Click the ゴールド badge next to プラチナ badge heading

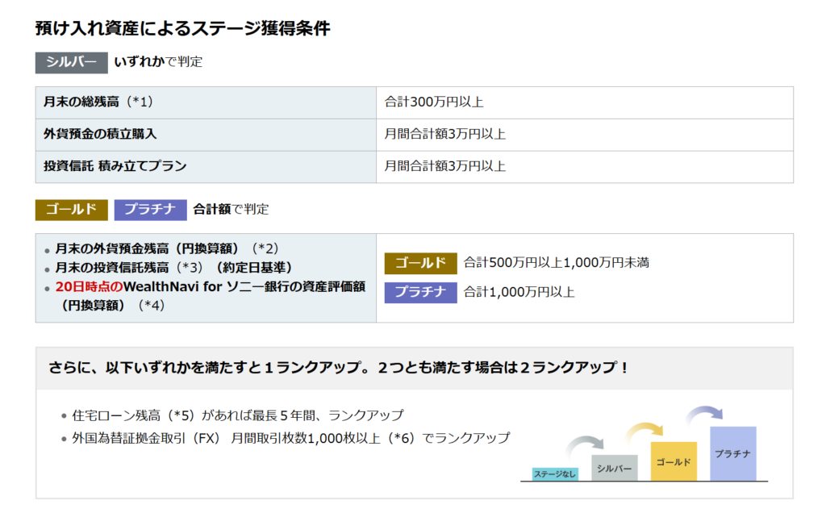pos(72,210)
